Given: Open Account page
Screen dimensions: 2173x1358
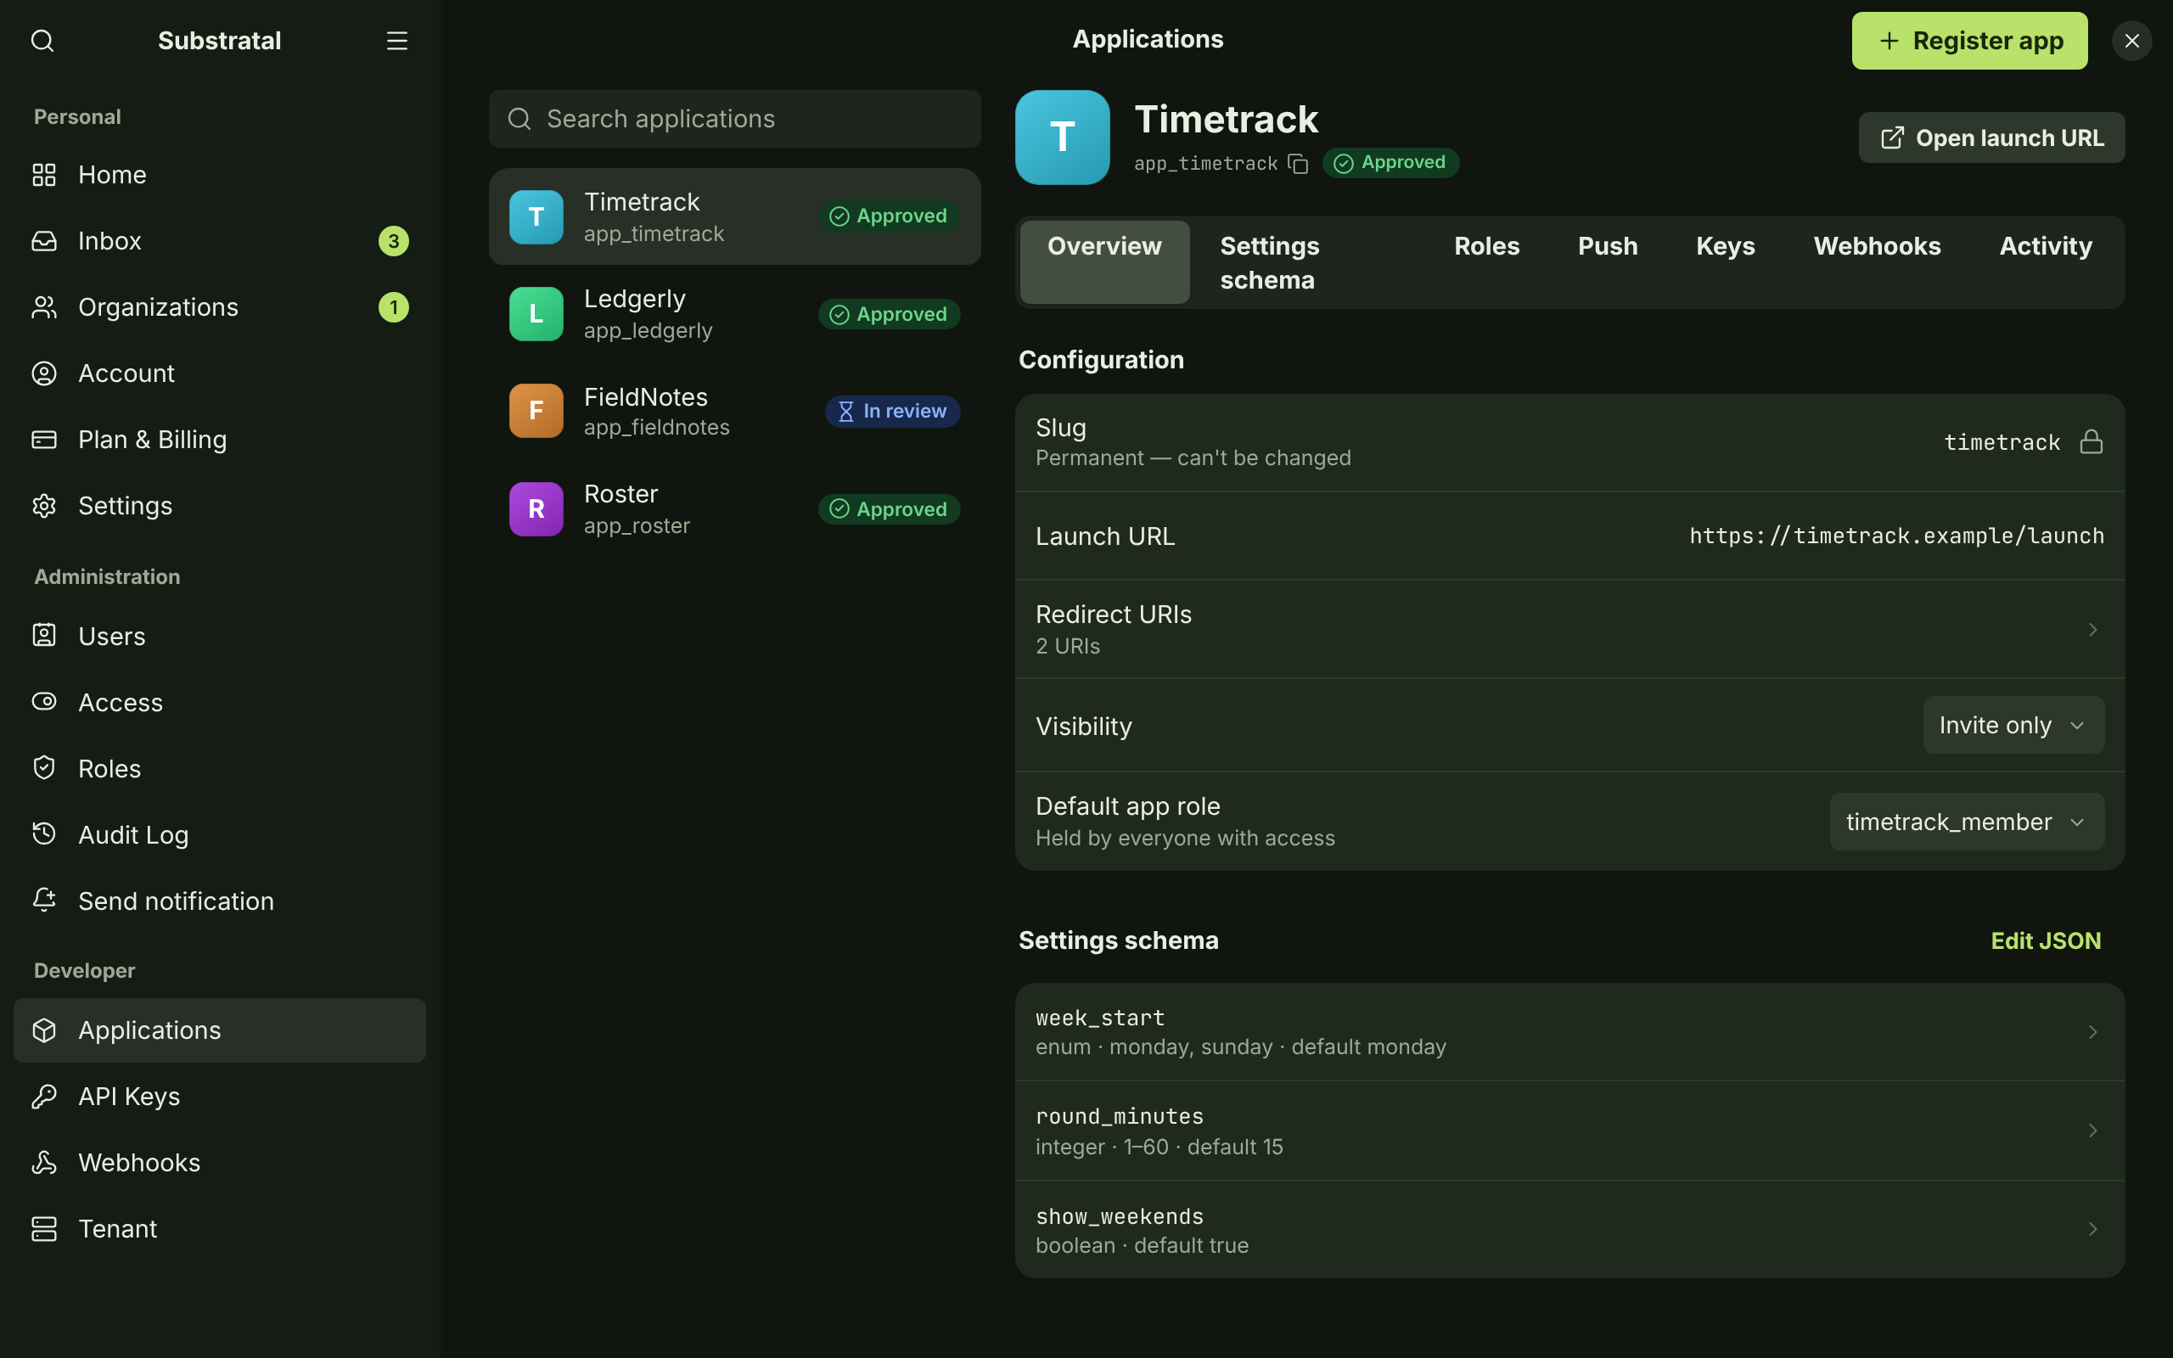Looking at the screenshot, I should point(220,373).
